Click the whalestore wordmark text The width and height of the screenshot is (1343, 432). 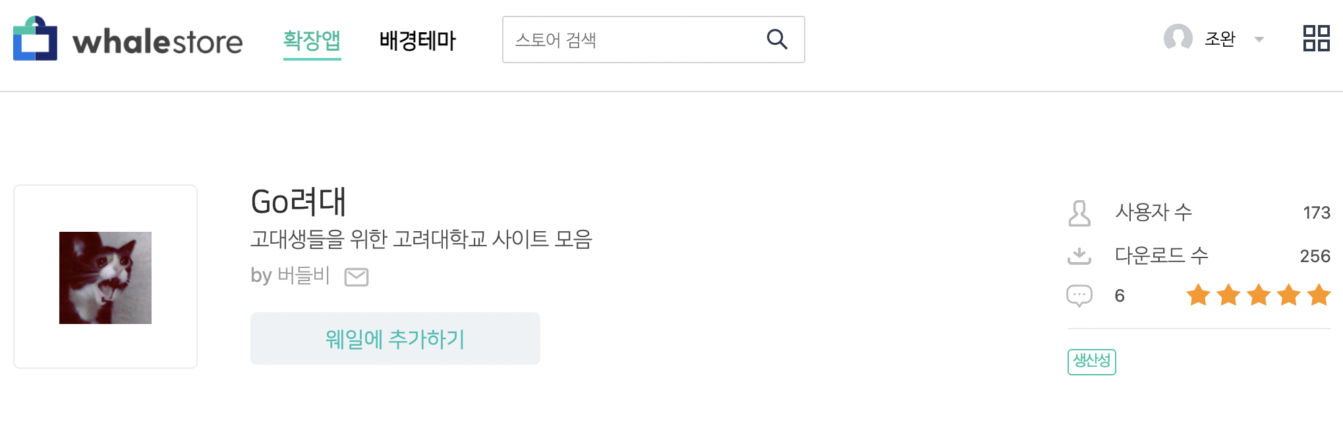157,41
